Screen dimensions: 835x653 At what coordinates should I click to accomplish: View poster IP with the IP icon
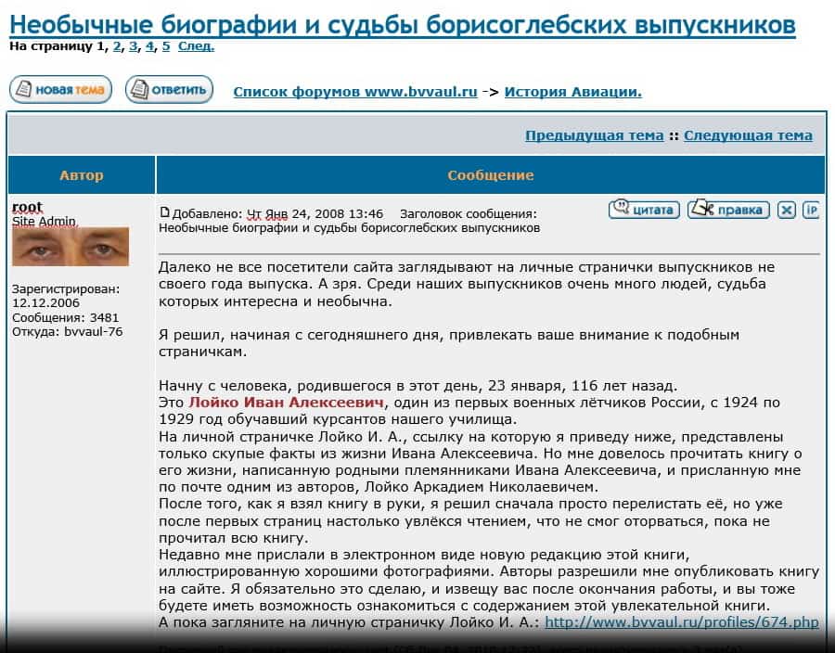pos(811,210)
